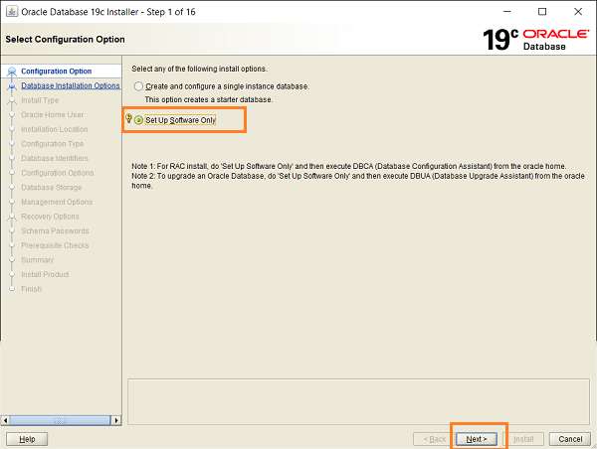The width and height of the screenshot is (597, 449).
Task: Click the 'Select any of the following install options.' text
Action: (x=200, y=69)
